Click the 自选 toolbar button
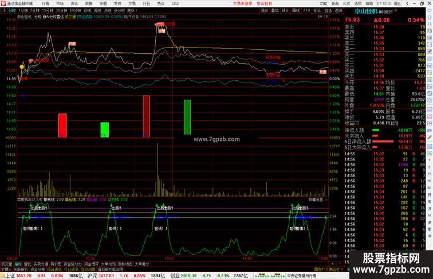433x279 pixels. tap(328, 10)
